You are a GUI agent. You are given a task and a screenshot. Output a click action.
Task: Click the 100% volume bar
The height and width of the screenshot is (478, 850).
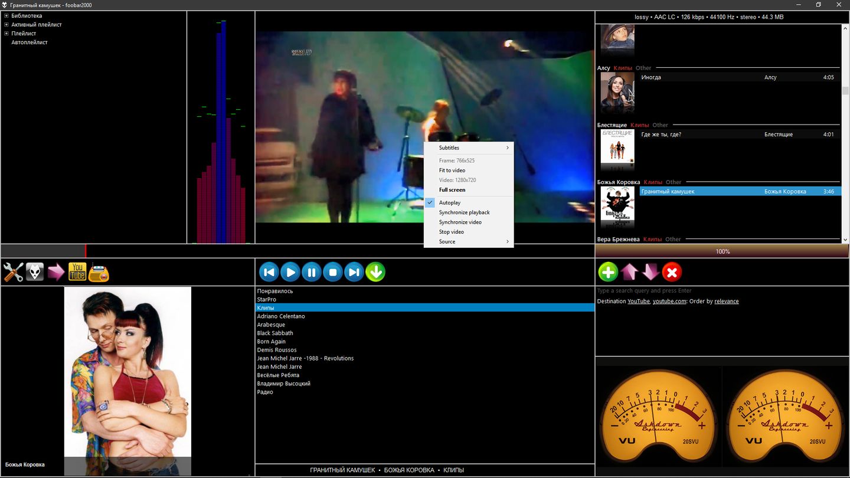tap(722, 251)
